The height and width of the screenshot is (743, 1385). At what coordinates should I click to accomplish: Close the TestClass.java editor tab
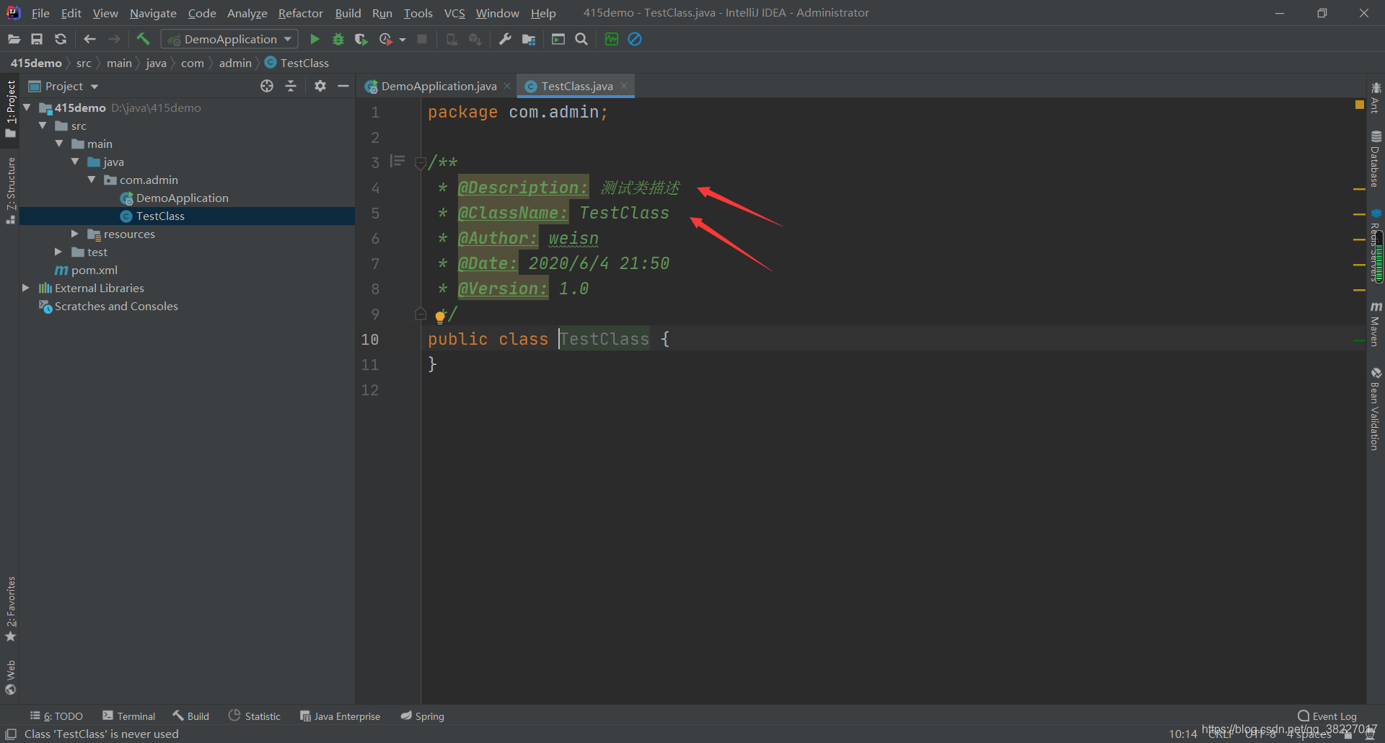tap(624, 86)
